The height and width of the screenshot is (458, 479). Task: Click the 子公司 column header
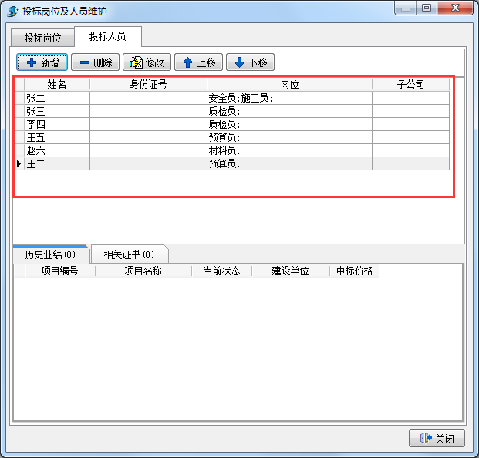click(410, 85)
